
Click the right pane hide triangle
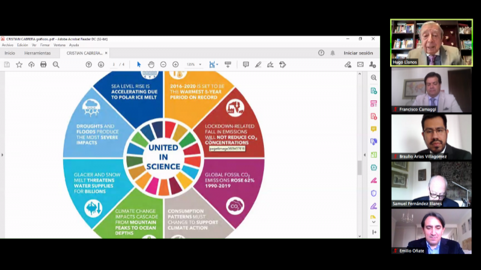365,155
